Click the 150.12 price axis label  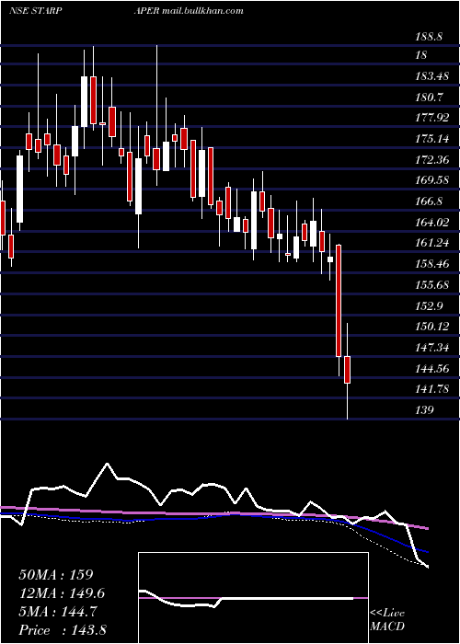tap(432, 327)
